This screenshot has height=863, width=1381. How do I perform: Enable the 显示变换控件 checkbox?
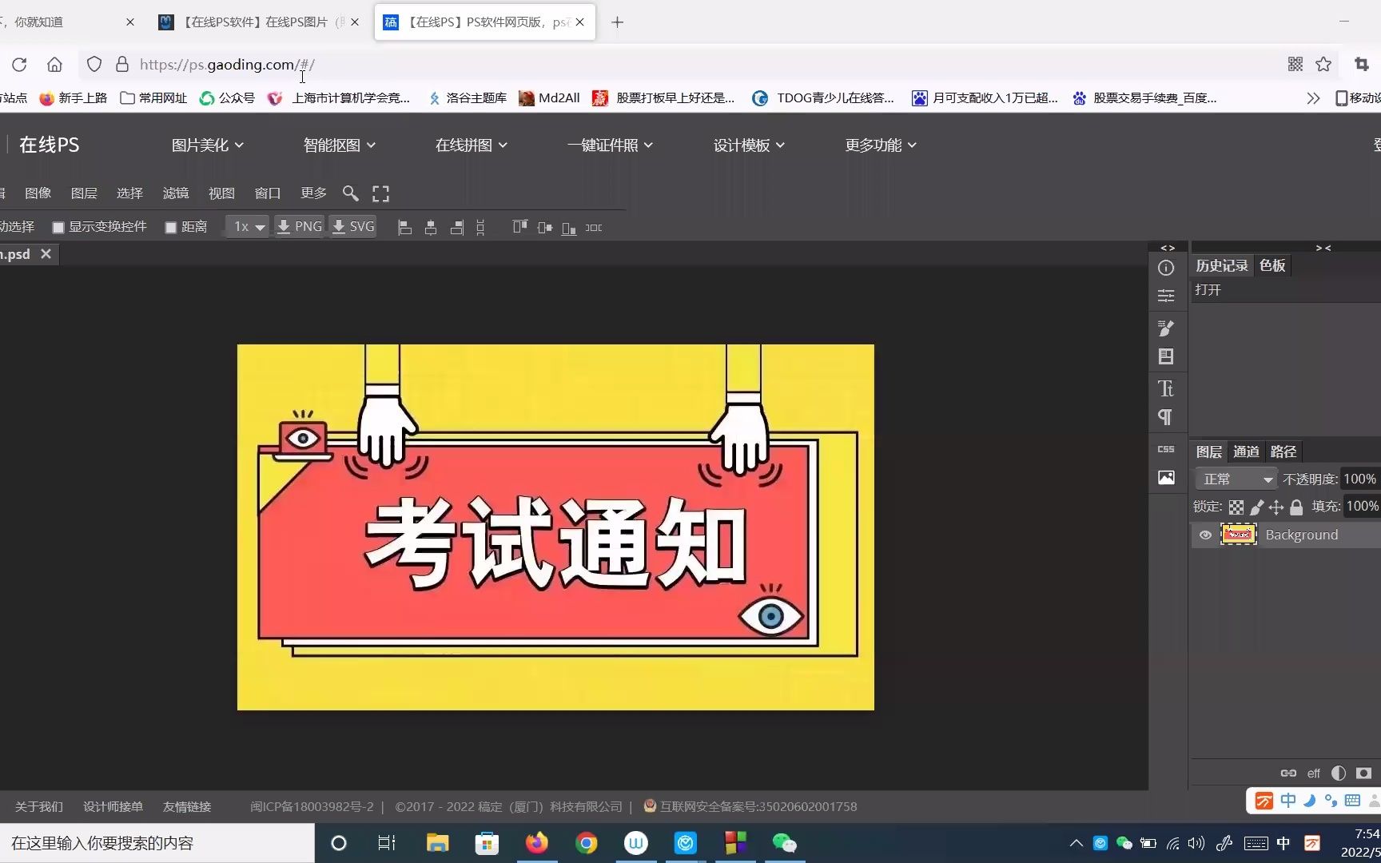click(x=58, y=227)
